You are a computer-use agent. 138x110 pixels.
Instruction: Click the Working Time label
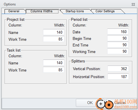coord(84,52)
